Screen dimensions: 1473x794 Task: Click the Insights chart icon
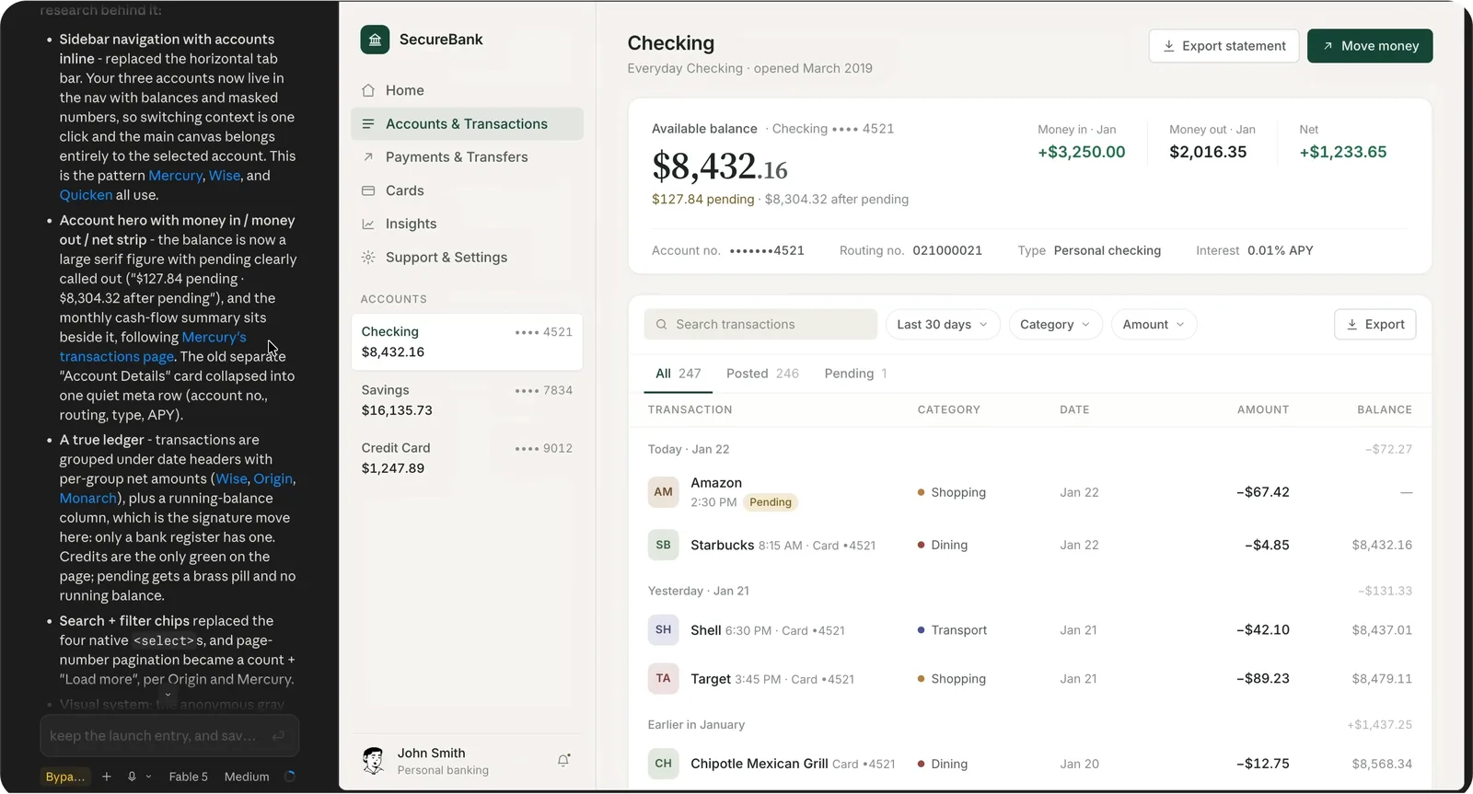pyautogui.click(x=368, y=224)
